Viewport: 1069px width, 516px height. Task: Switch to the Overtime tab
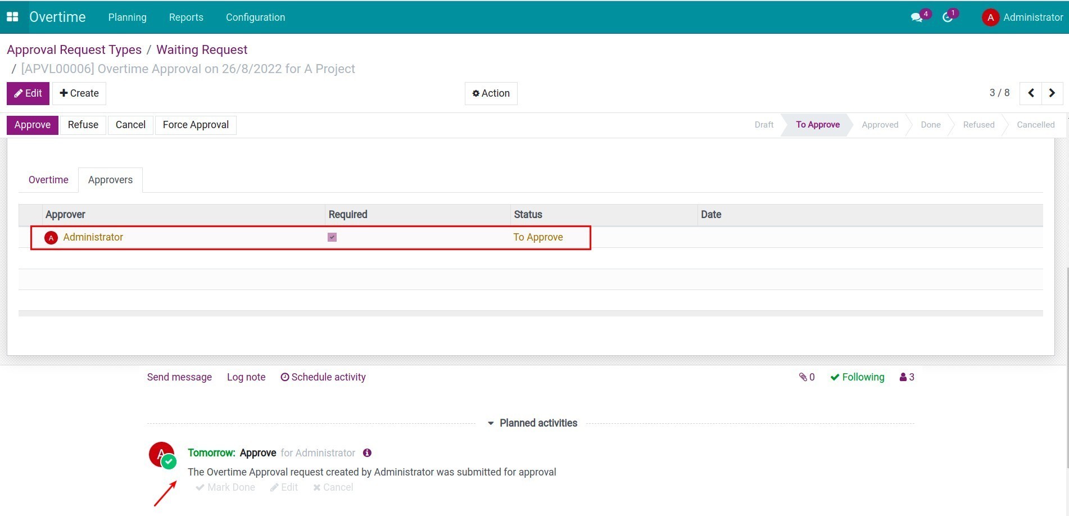click(48, 180)
